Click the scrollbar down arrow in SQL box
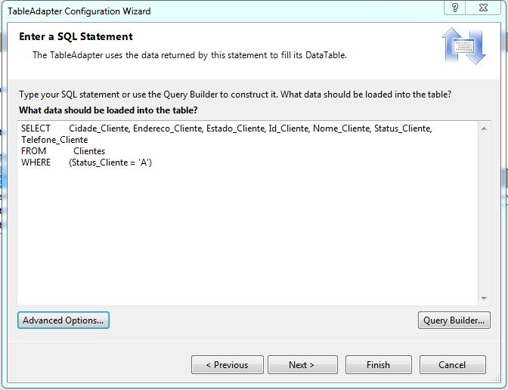 485,298
